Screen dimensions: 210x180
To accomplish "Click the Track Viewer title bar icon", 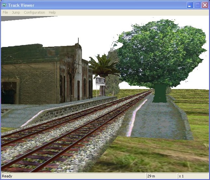I will (4, 5).
